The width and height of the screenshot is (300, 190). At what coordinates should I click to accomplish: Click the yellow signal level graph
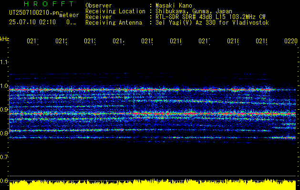pyautogui.click(x=153, y=184)
